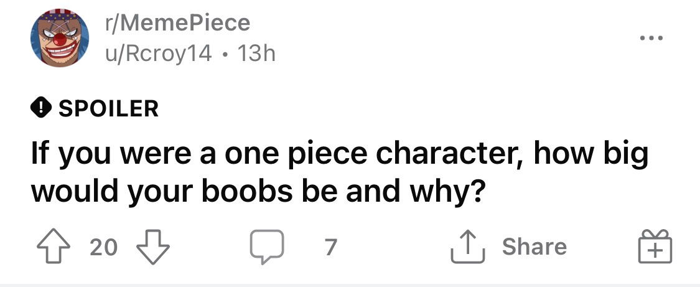Viewport: 700px width, 287px height.
Task: Open the three-dot post options menu
Action: point(652,39)
